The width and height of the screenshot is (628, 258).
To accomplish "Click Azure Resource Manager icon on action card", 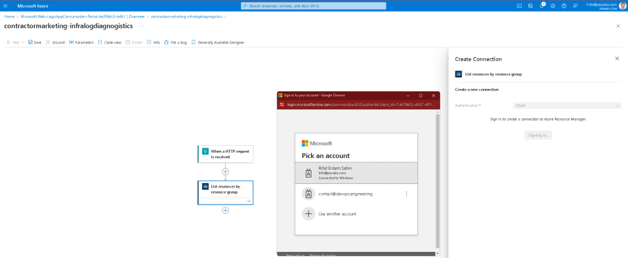I will coord(205,186).
